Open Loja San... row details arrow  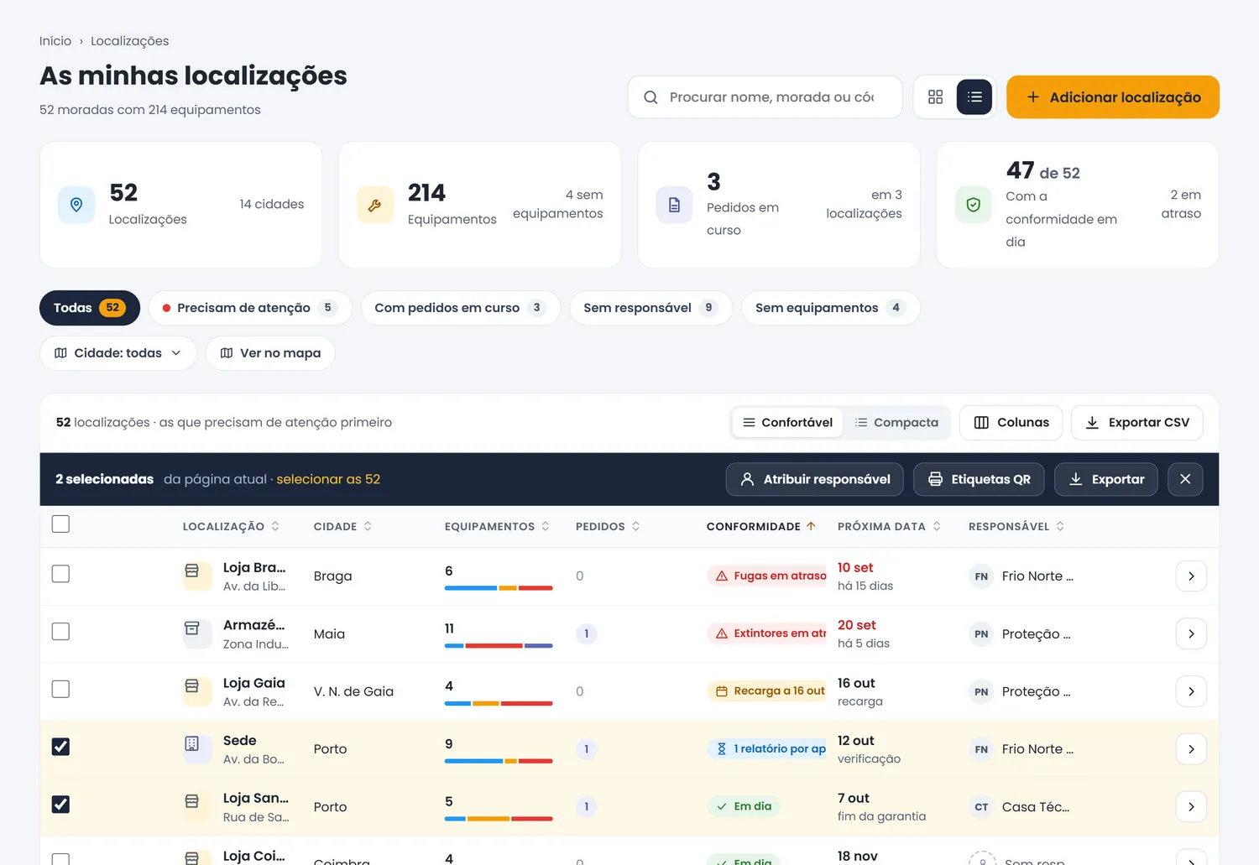pyautogui.click(x=1191, y=807)
